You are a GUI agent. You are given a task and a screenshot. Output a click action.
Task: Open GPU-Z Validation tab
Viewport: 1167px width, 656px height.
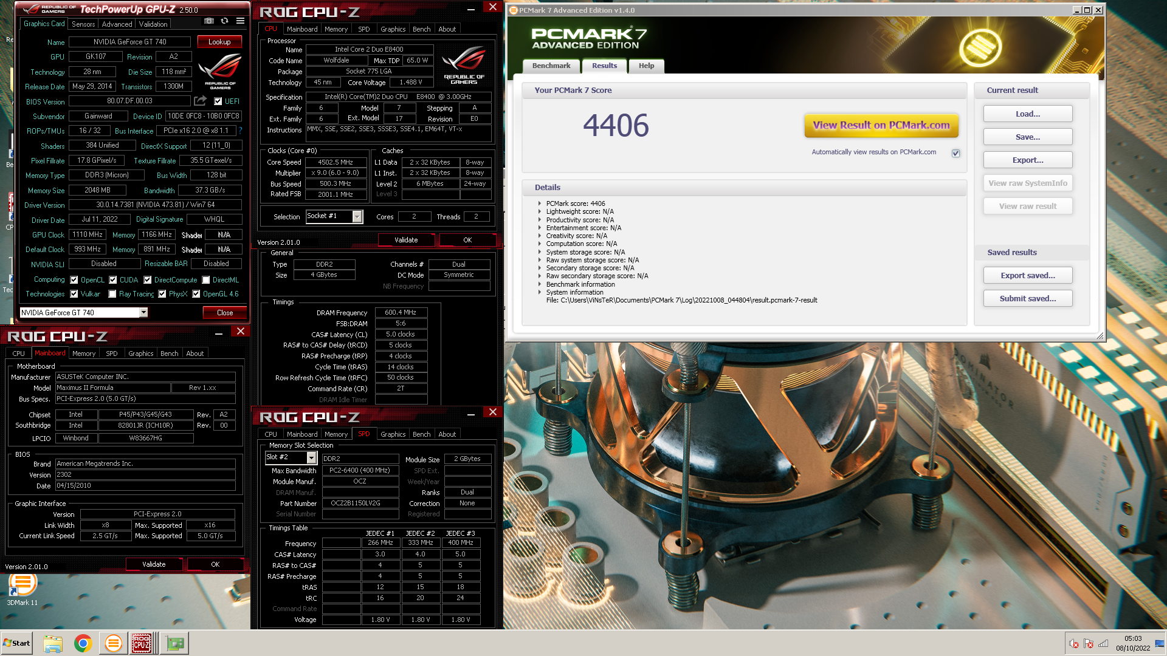[x=153, y=24]
